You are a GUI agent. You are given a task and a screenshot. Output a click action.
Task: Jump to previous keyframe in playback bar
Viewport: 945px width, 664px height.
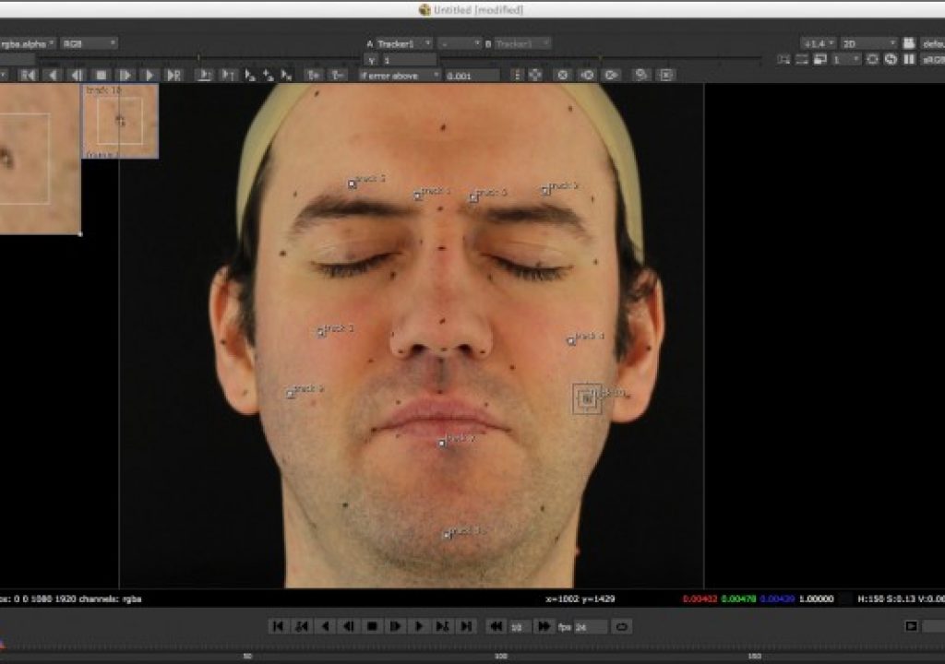302,626
